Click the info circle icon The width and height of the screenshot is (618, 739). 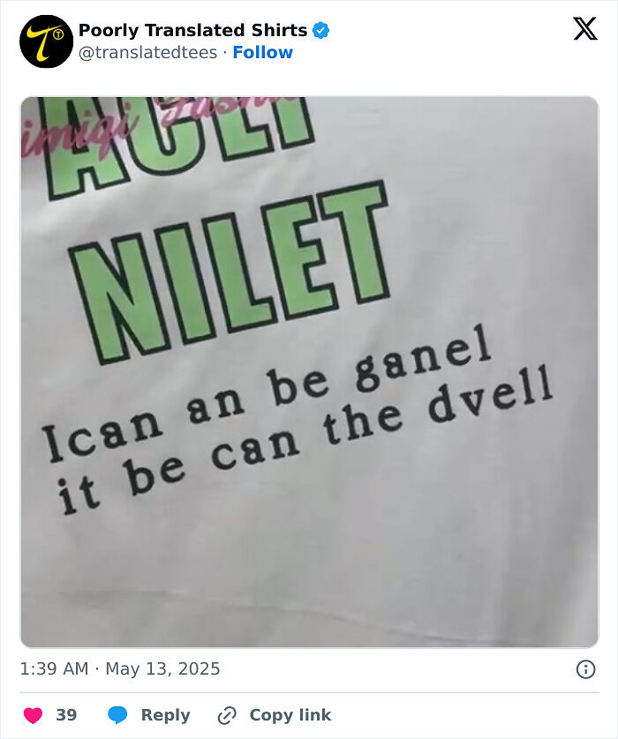tap(585, 669)
